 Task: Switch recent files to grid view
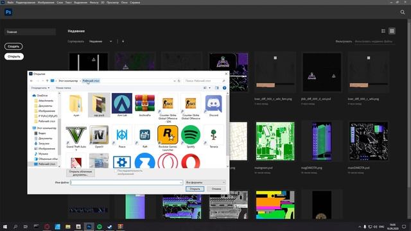coord(392,31)
